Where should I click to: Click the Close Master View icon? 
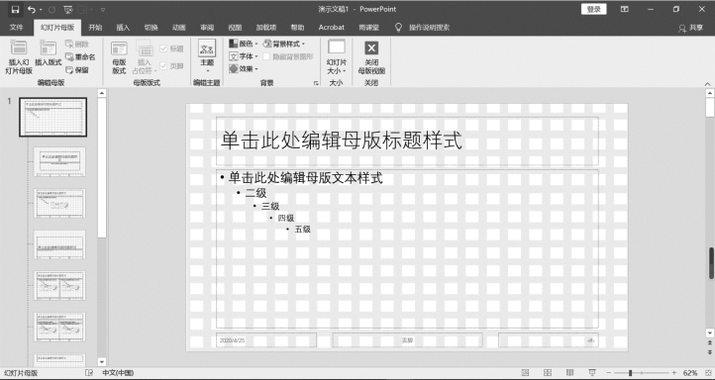tap(371, 47)
